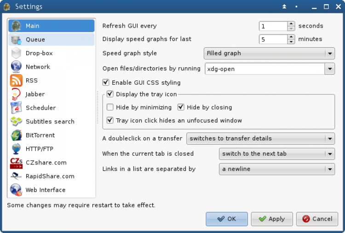Enable Hide by minimizing checkbox
The width and height of the screenshot is (345, 233).
click(x=110, y=107)
